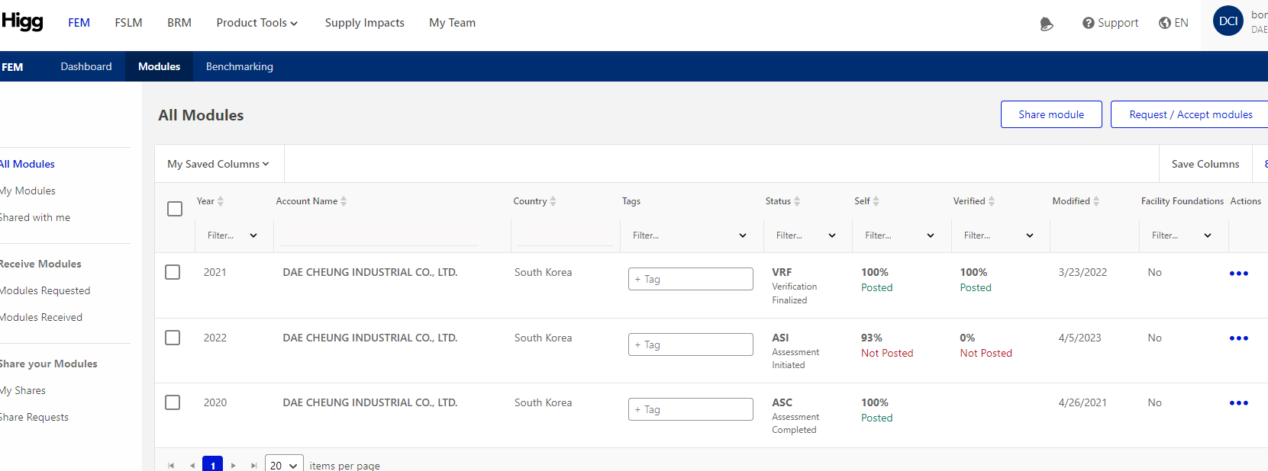Open Facility Foundations filter dropdown

(1181, 235)
